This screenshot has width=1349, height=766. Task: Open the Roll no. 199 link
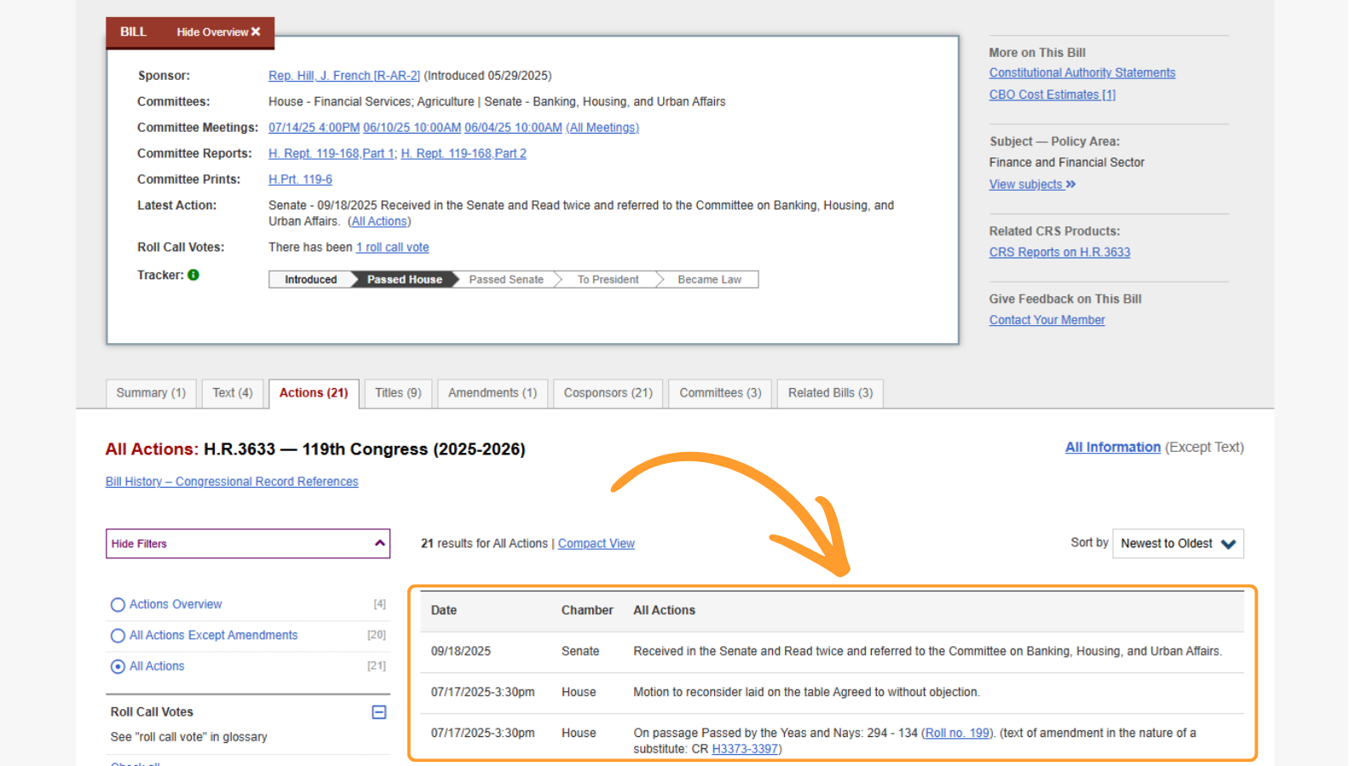click(x=958, y=733)
